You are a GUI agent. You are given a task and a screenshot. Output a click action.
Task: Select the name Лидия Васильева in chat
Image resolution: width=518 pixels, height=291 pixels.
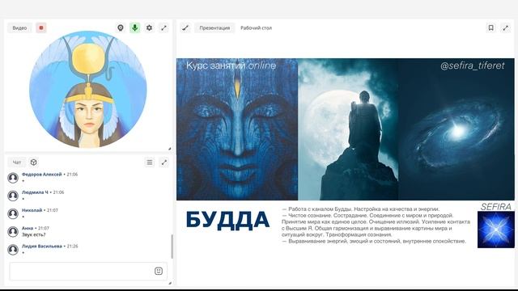point(41,246)
